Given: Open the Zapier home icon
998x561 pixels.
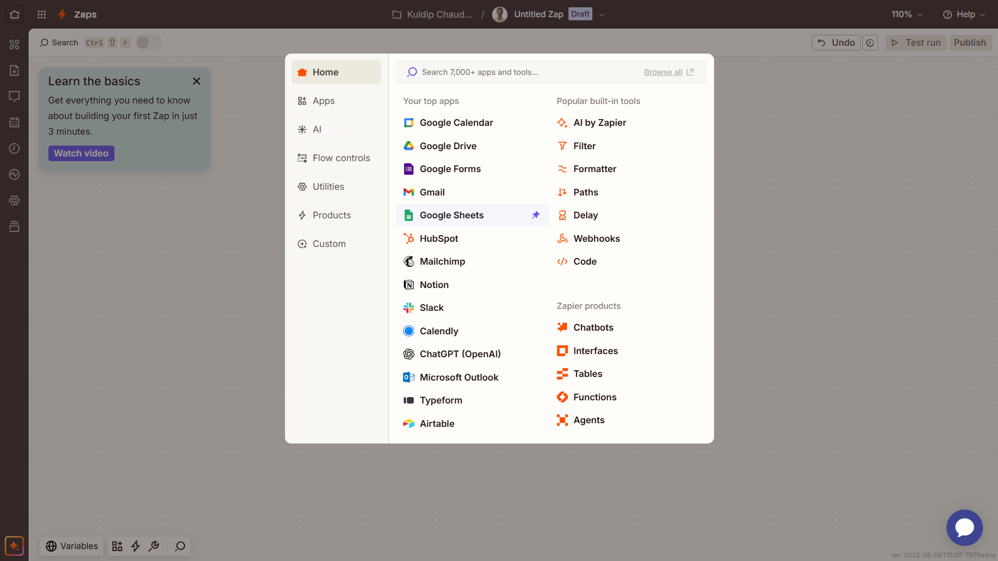Looking at the screenshot, I should [14, 15].
